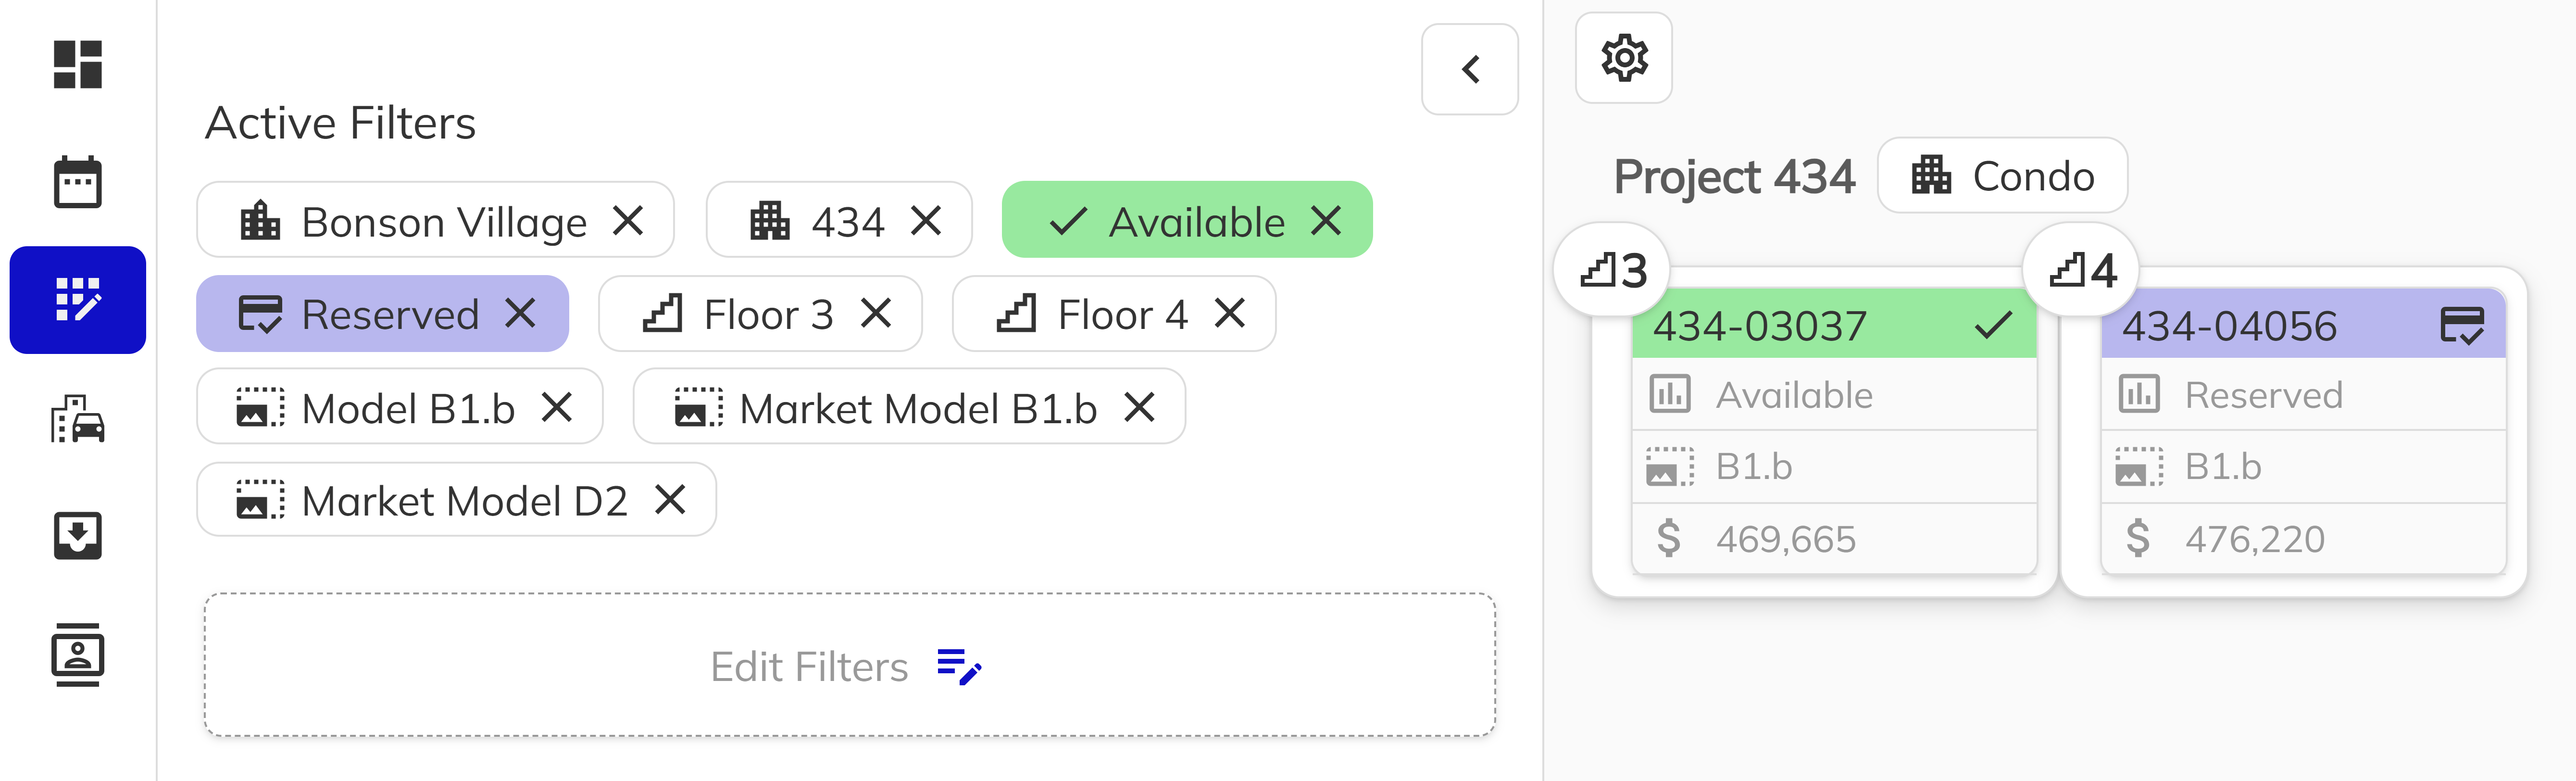Remove the Bonson Village filter
The image size is (2576, 781).
[628, 220]
